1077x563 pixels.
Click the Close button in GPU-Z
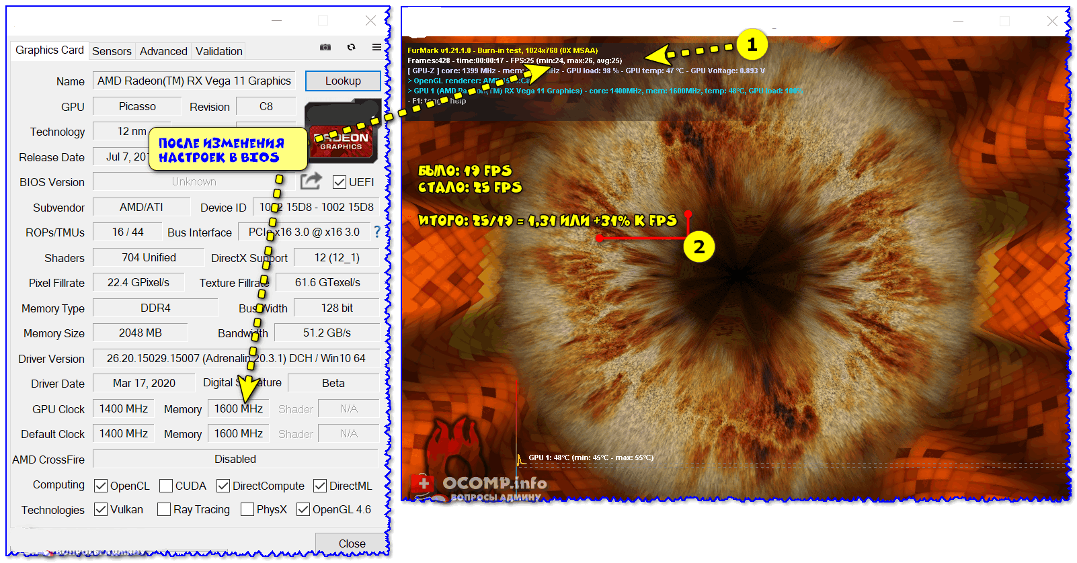click(352, 543)
